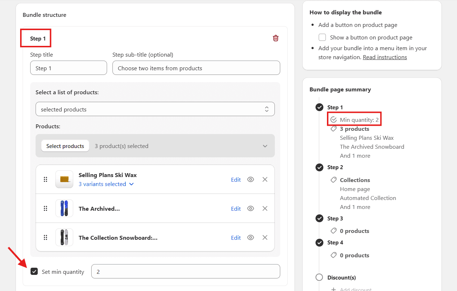
Task: Click the drag handle beside The Archived product
Action: (x=46, y=209)
